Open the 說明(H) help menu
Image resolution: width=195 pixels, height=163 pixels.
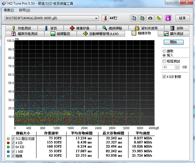[24, 10]
